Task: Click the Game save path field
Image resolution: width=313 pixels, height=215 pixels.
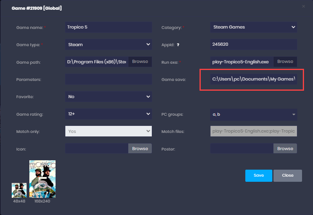Action: [x=253, y=79]
